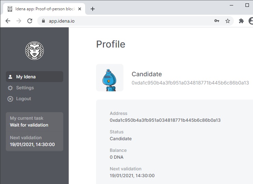
Task: Go back with browser back arrow
Action: coord(8,21)
